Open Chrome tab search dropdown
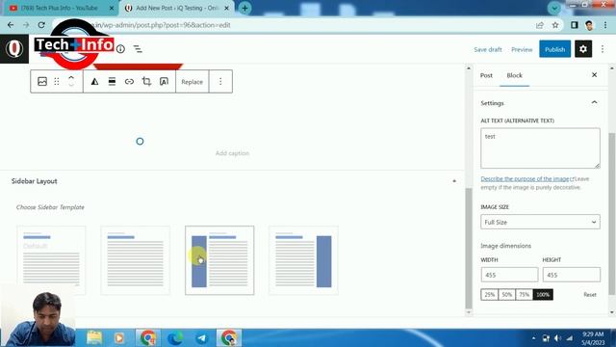 coord(554,8)
